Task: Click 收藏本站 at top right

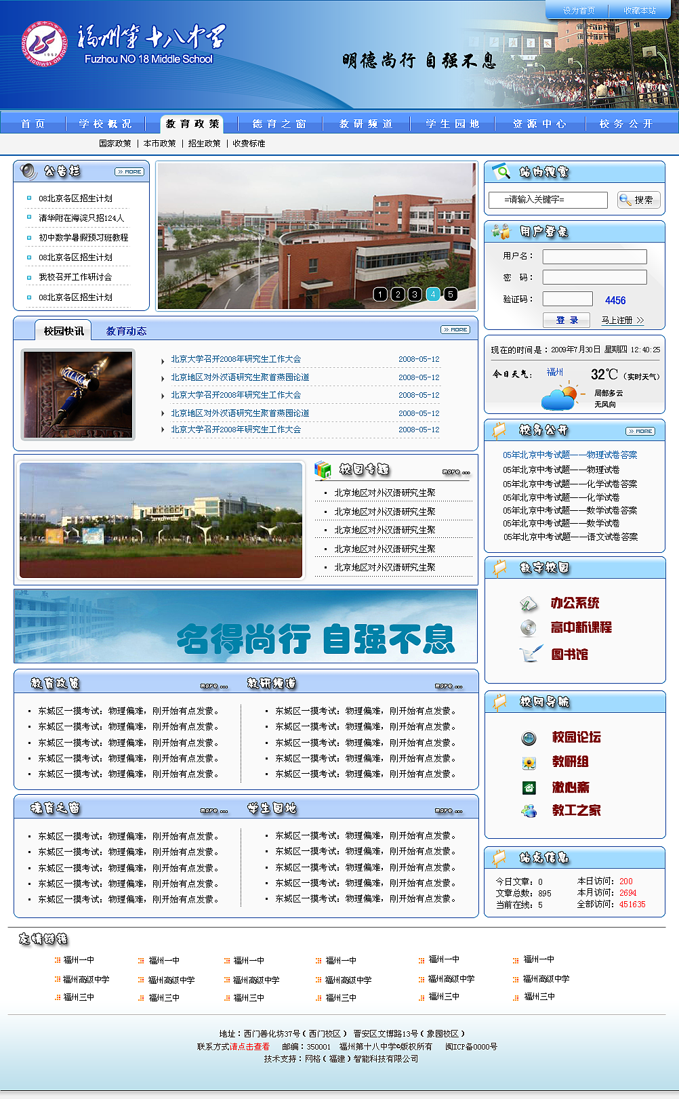Action: click(x=640, y=10)
